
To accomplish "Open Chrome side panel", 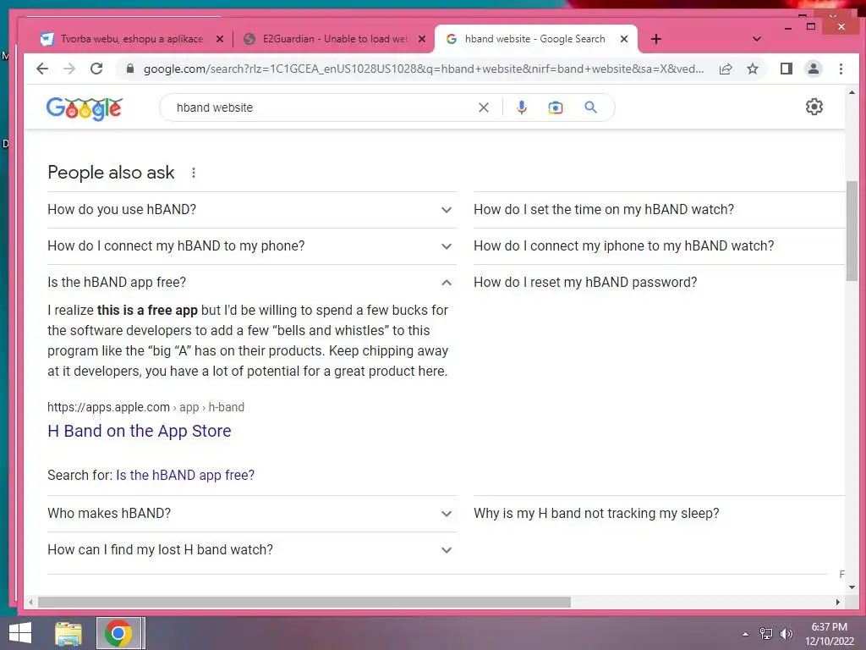I will point(786,69).
